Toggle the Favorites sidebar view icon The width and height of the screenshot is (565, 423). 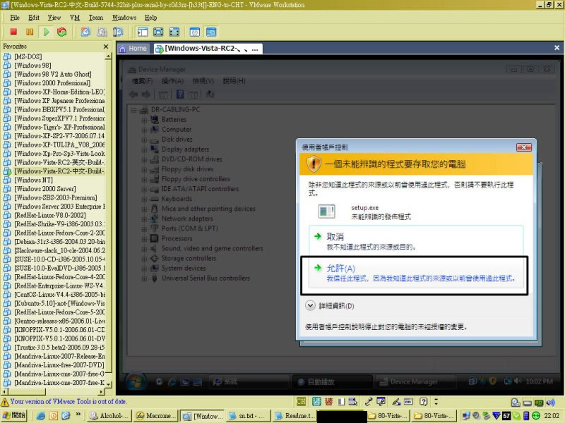point(143,32)
